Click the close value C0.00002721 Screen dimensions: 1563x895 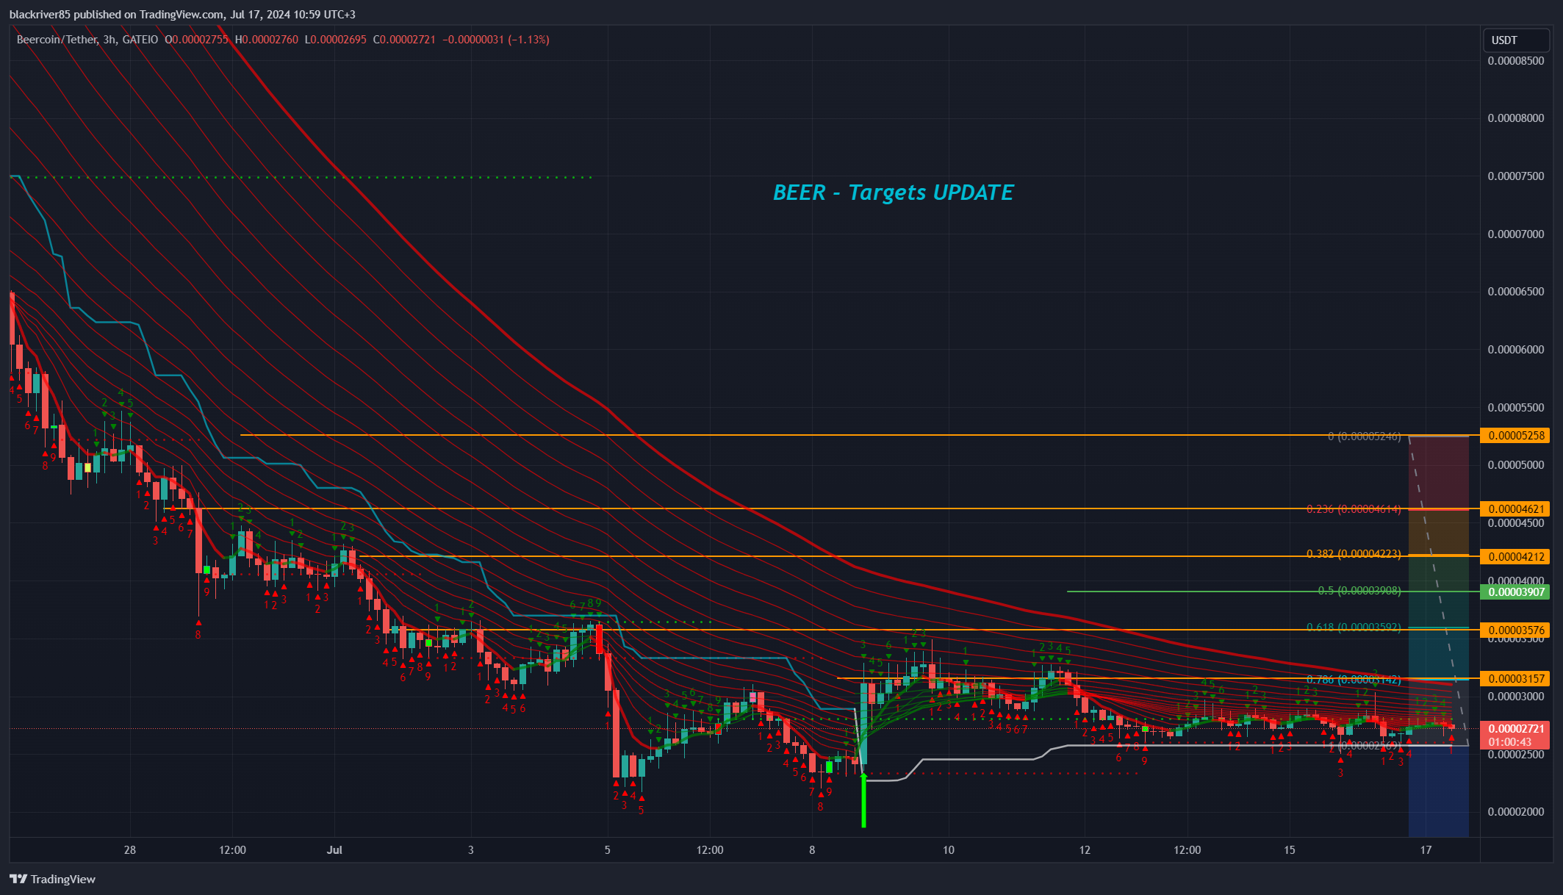[404, 40]
